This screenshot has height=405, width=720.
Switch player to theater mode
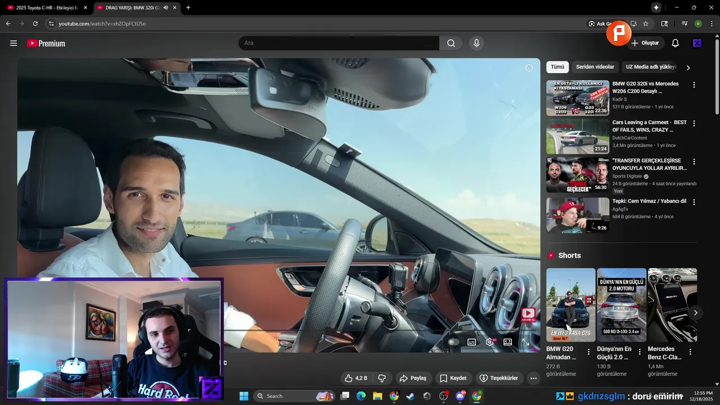tap(508, 341)
